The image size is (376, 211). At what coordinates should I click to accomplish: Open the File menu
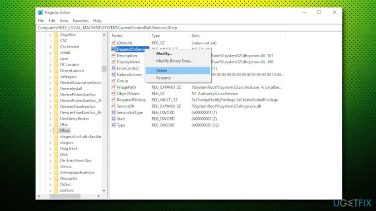coord(41,21)
